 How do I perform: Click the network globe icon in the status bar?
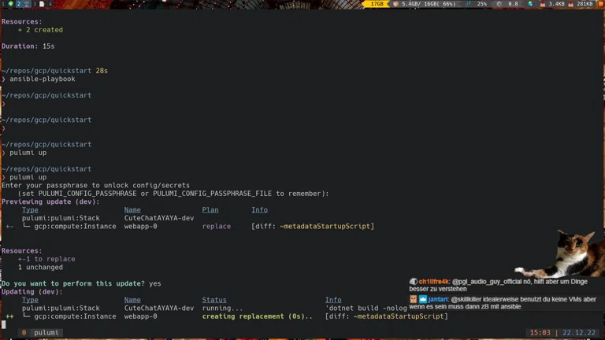pos(530,4)
